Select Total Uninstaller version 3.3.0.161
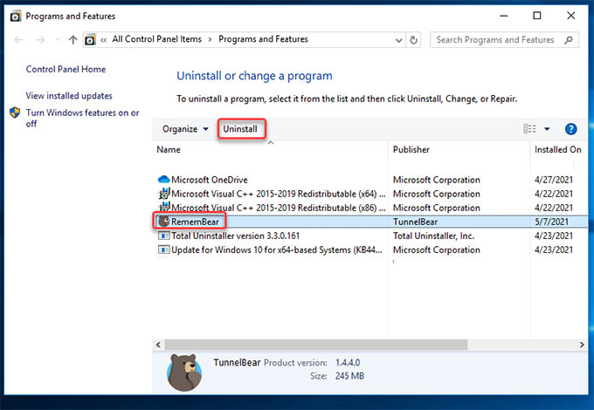The height and width of the screenshot is (410, 594). click(x=235, y=236)
